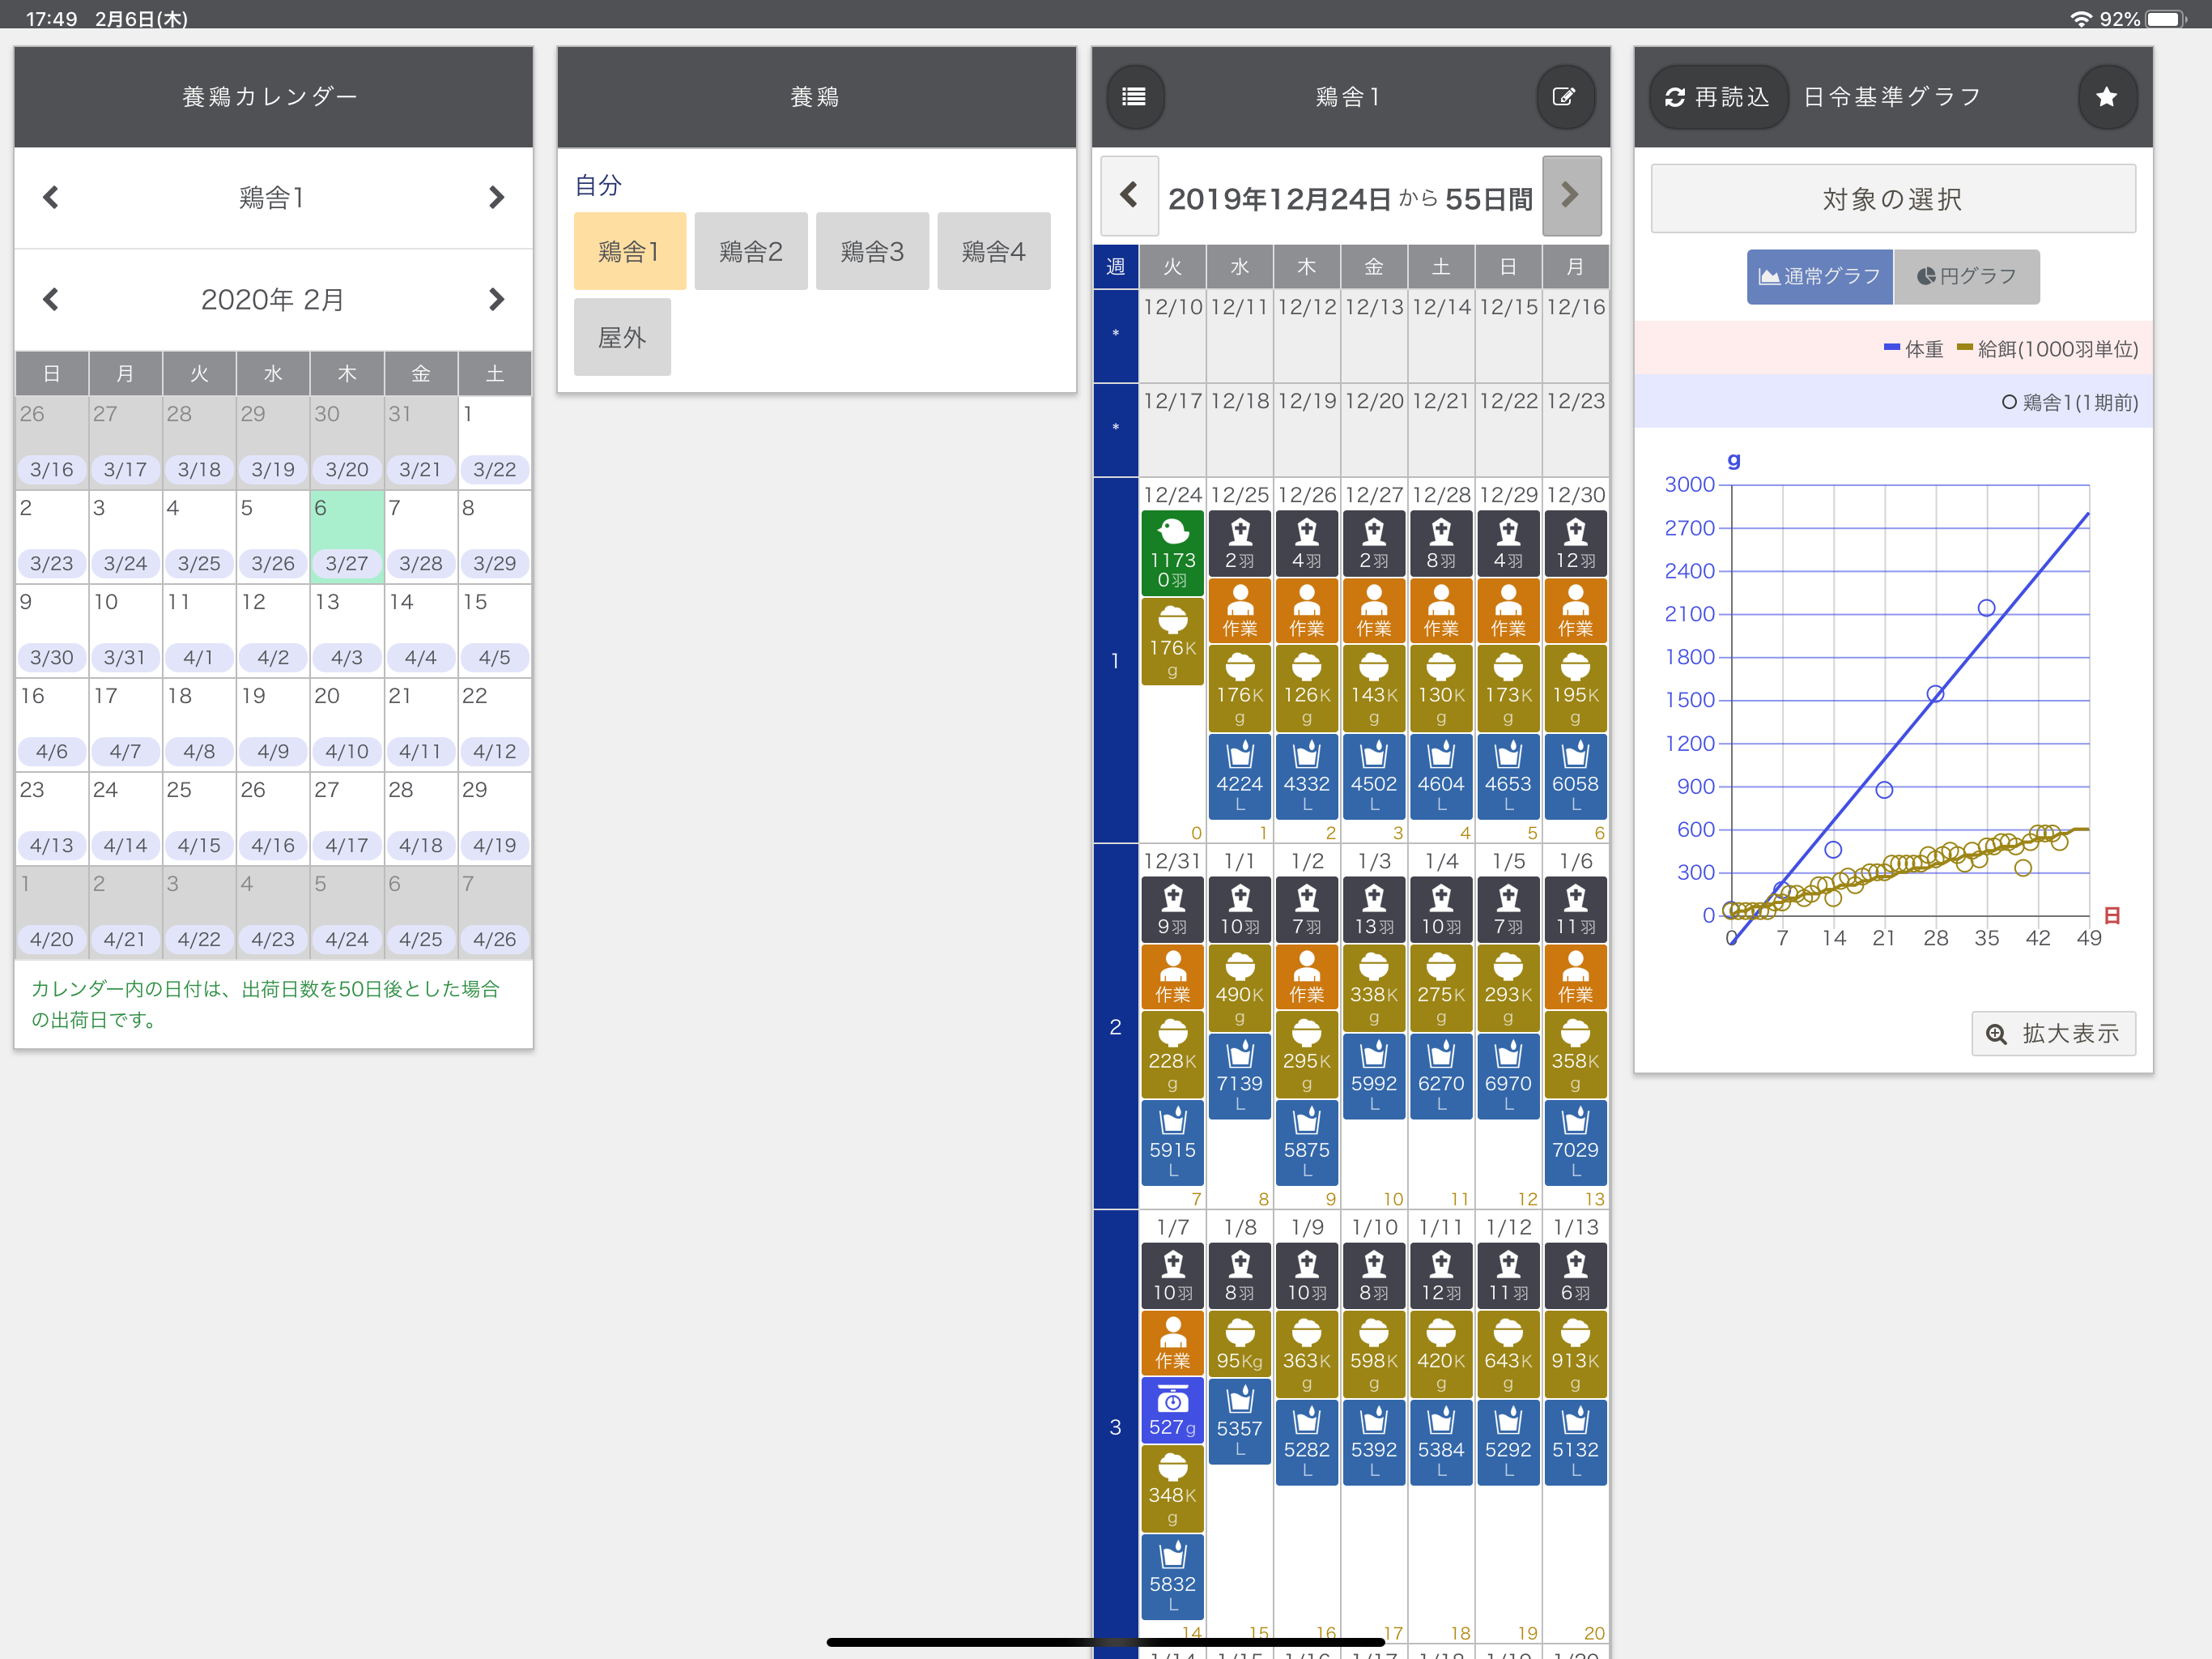Switch to 通常グラフ tab
Viewport: 2212px width, 1659px height.
click(1819, 276)
